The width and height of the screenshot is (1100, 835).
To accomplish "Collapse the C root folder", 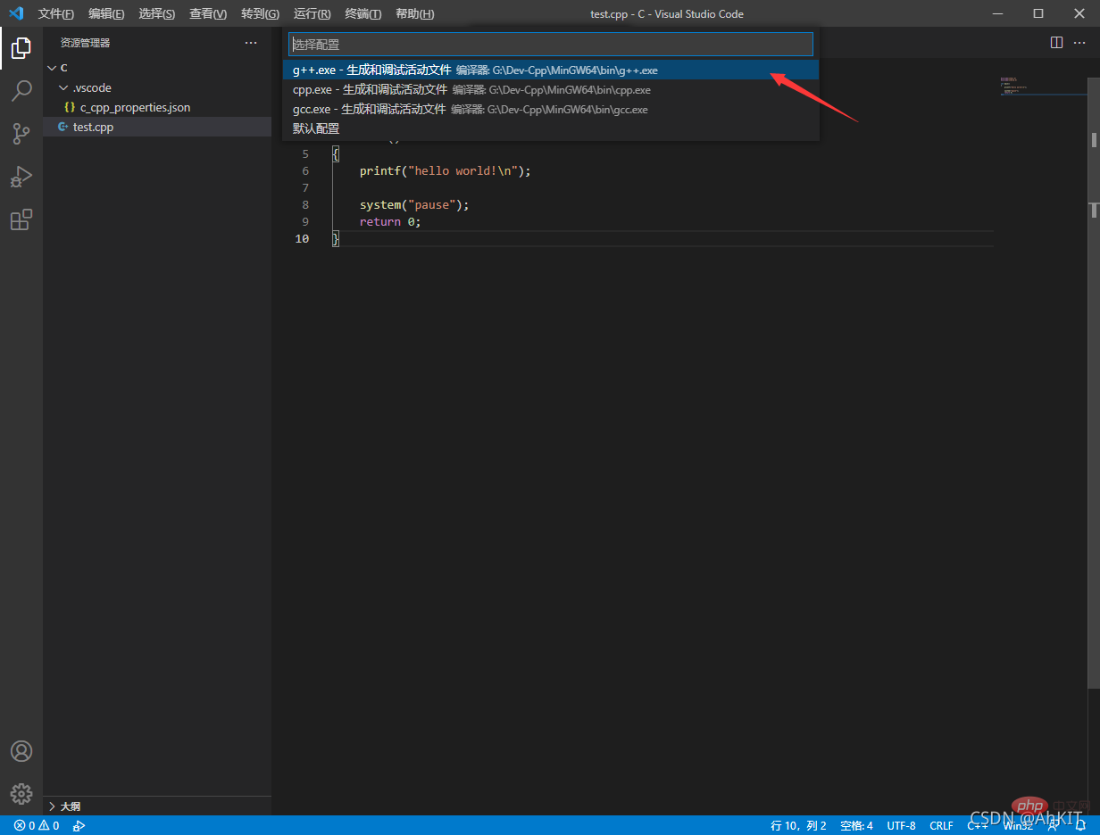I will tap(52, 68).
